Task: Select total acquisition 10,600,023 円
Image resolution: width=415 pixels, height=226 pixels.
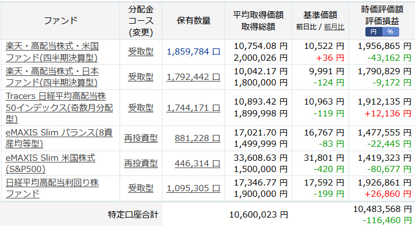Action: (259, 215)
